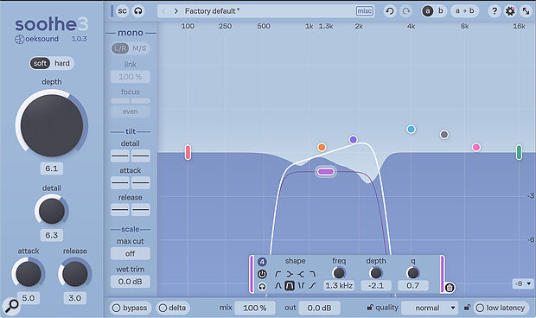536x318 pixels.
Task: Select the orange band node
Action: [322, 147]
